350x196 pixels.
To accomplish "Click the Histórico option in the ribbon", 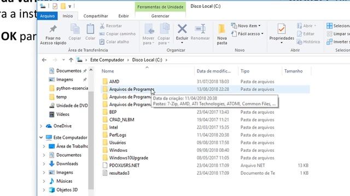I will click(x=308, y=42).
